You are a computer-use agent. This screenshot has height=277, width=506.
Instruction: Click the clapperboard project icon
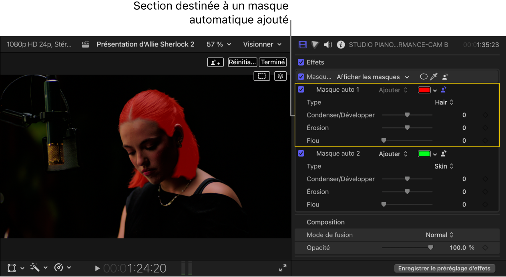[x=85, y=44]
